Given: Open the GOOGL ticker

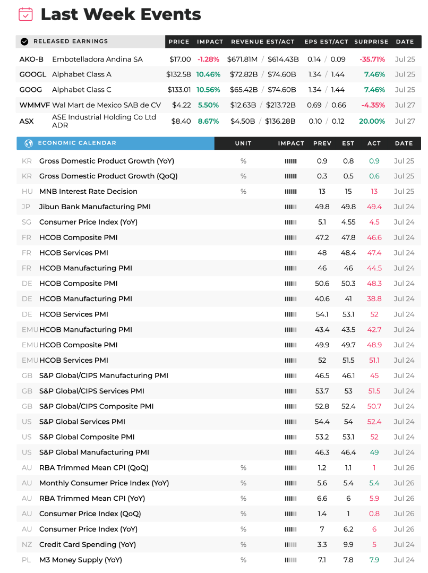Looking at the screenshot, I should pos(32,74).
